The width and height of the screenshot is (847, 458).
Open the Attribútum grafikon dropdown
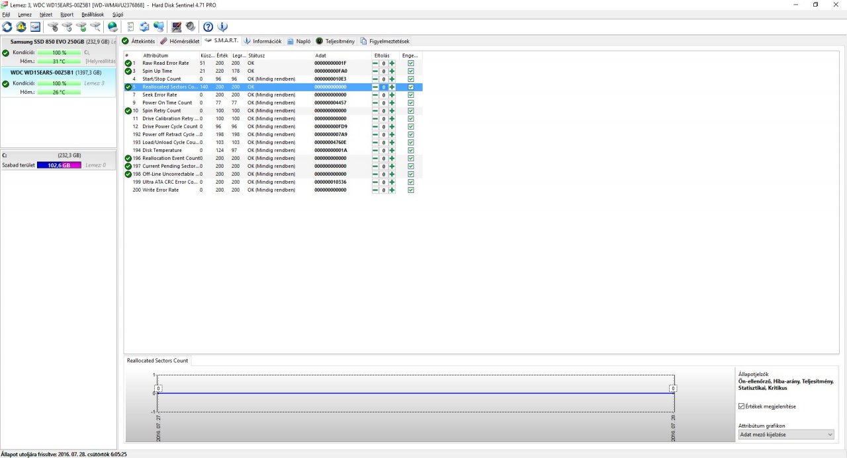tap(786, 434)
